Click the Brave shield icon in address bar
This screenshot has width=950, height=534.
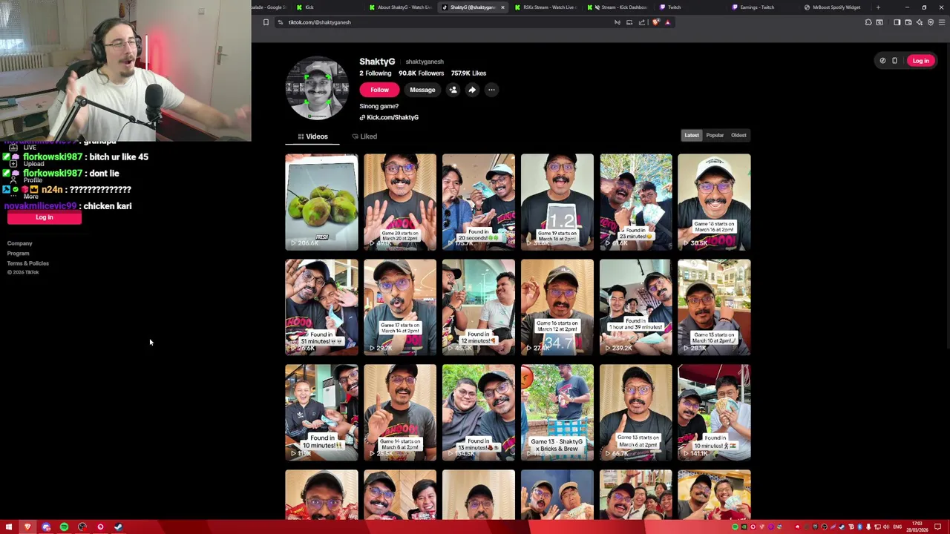[x=655, y=22]
